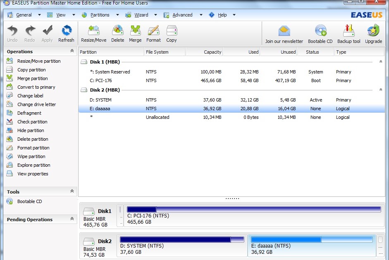389x260 pixels.
Task: Open Join our newsletter
Action: (284, 34)
